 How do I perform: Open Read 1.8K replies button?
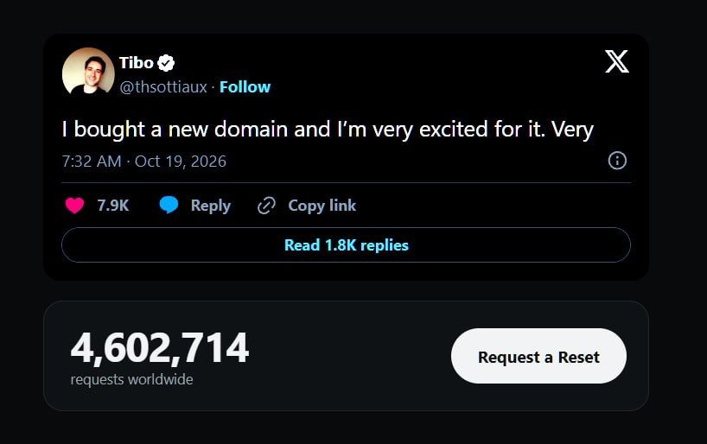point(346,245)
